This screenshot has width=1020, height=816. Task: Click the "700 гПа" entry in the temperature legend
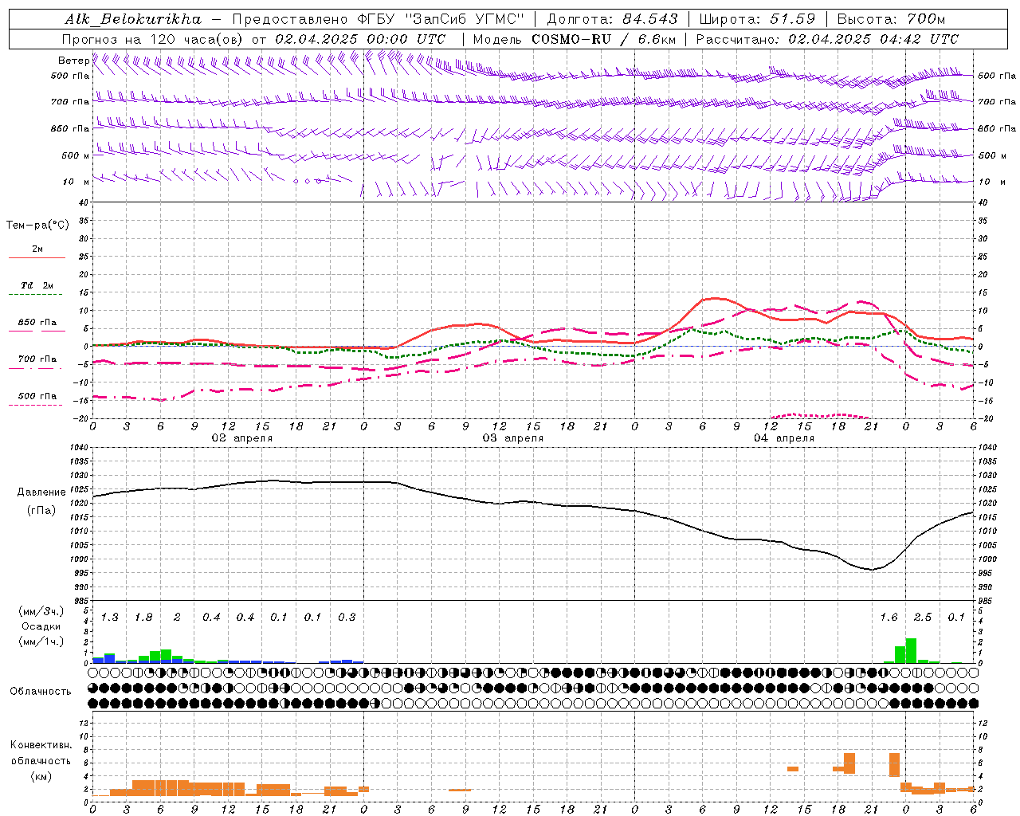tap(37, 359)
